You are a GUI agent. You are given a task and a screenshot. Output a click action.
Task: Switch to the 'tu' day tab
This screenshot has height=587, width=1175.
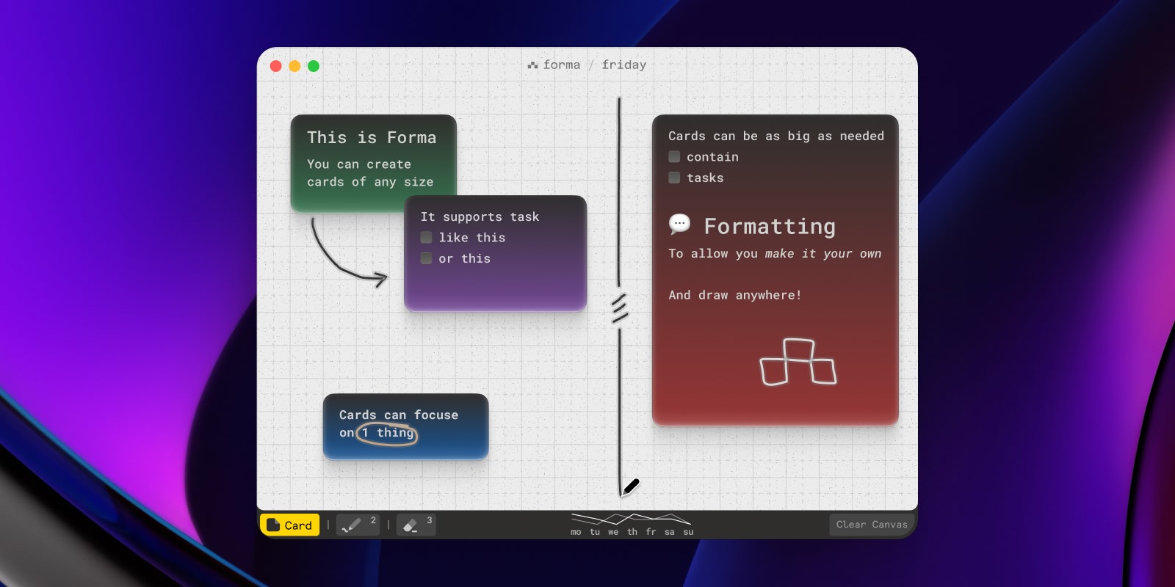[595, 532]
